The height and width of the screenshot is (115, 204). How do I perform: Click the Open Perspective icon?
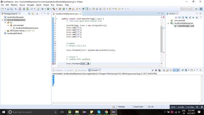[196, 9]
